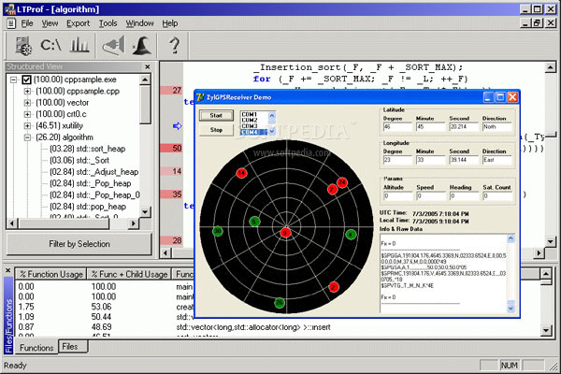Open the bar chart histogram toolbar icon
561x374 pixels.
[80, 45]
